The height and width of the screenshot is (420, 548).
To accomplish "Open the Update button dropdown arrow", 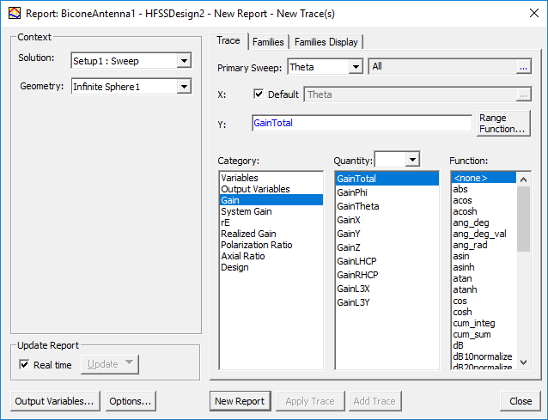I will [129, 362].
